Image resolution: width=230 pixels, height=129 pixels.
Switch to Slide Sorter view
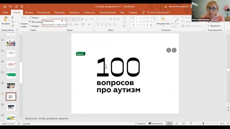tap(176, 124)
